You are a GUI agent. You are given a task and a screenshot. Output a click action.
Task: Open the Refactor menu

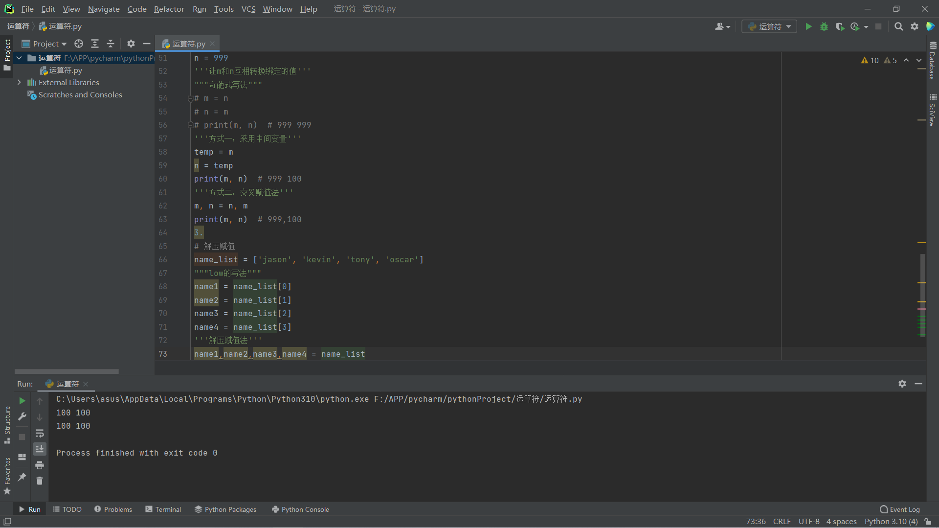coord(169,9)
